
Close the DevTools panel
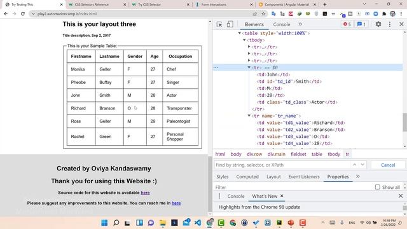click(x=401, y=24)
